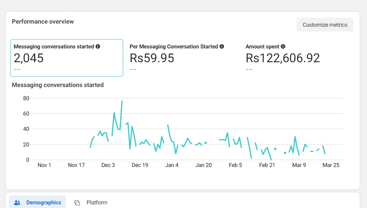Image resolution: width=367 pixels, height=208 pixels.
Task: Select the Per Messaging Conversation Started card
Action: [182, 58]
